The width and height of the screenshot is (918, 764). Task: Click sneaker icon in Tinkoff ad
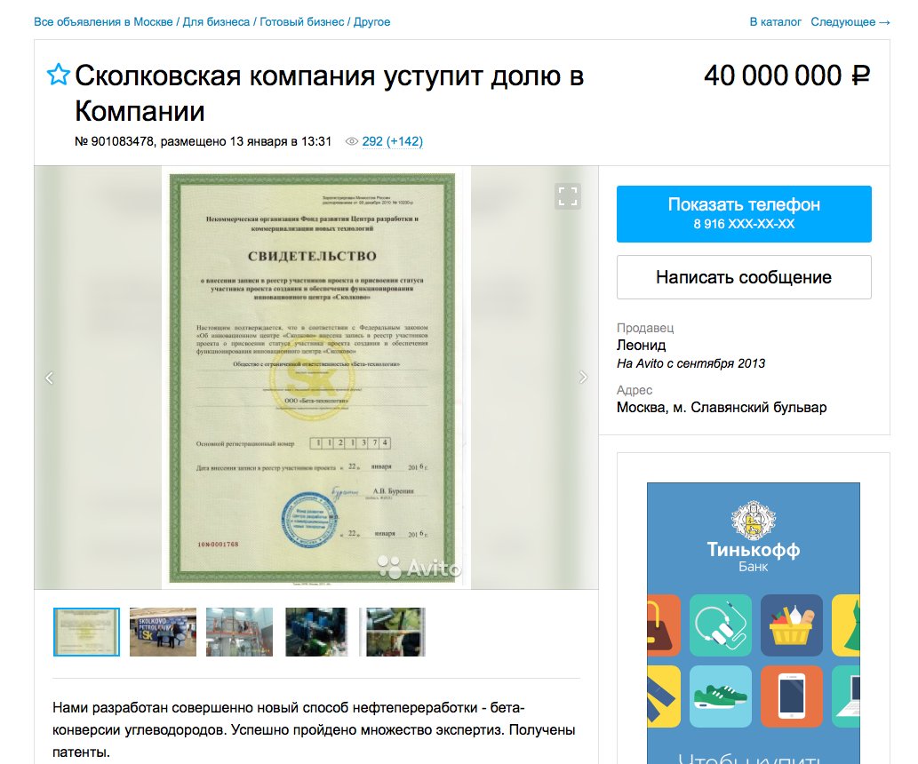pos(721,696)
